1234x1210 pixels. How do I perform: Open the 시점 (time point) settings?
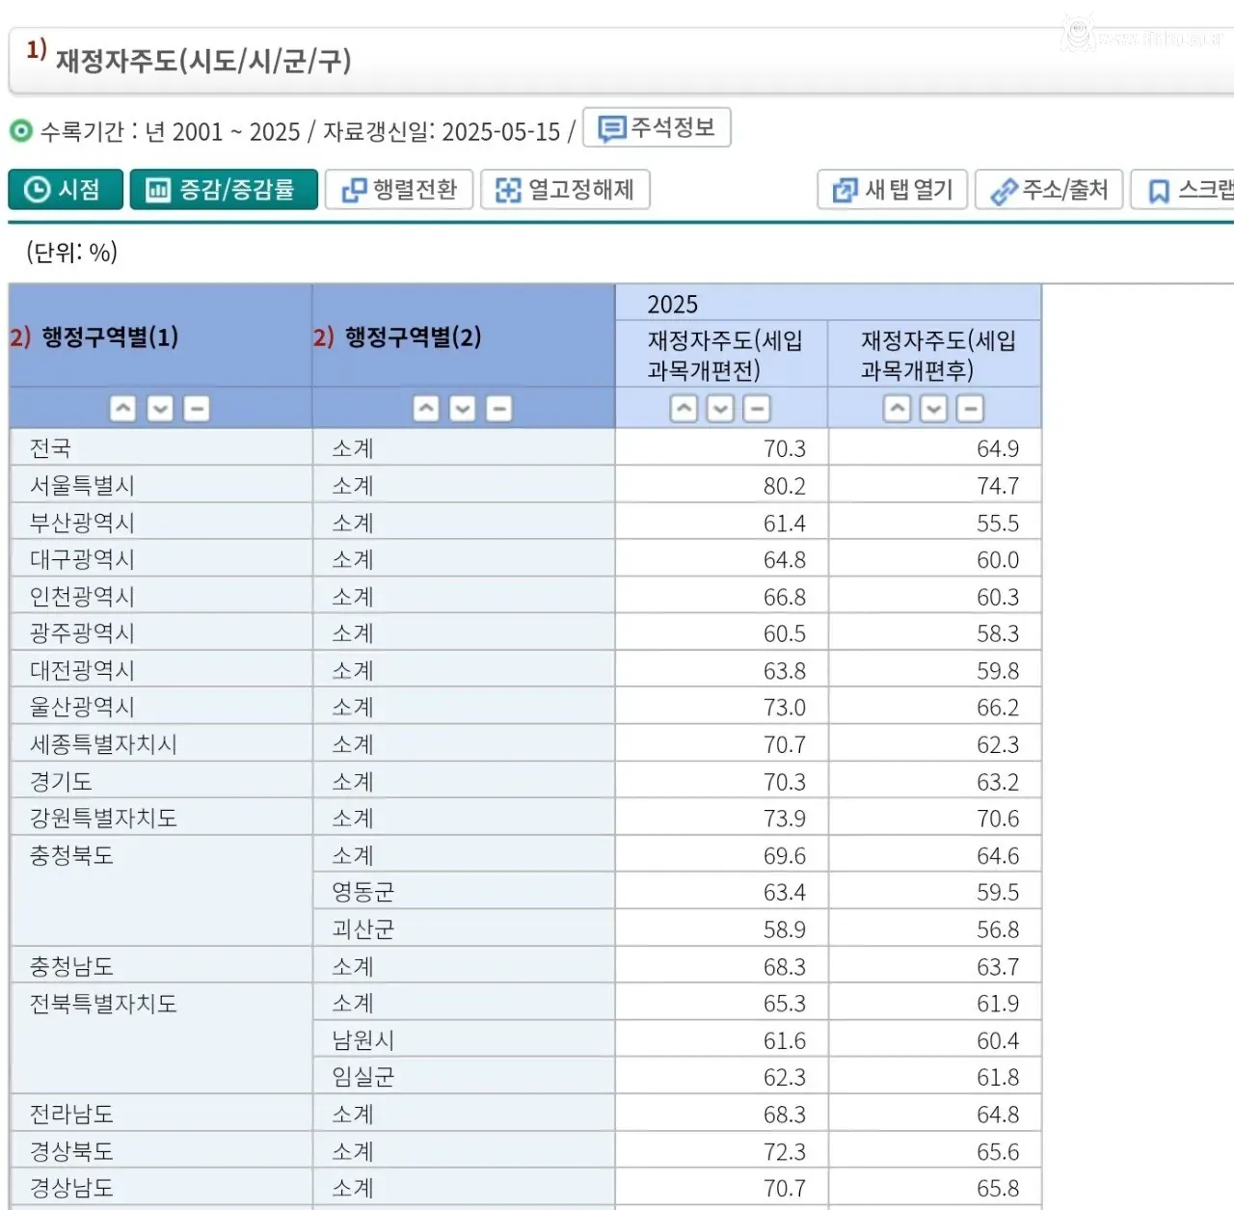[x=65, y=189]
